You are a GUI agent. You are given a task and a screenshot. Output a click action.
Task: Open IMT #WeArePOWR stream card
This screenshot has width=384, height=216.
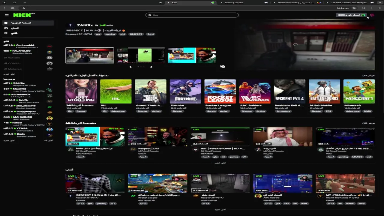[220, 137]
